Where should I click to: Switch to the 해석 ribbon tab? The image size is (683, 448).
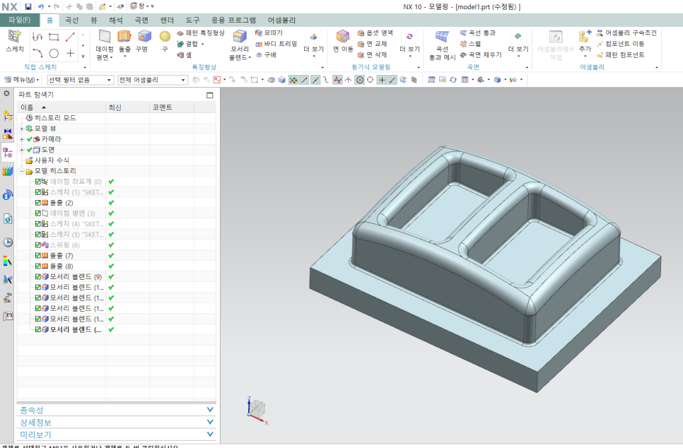115,20
